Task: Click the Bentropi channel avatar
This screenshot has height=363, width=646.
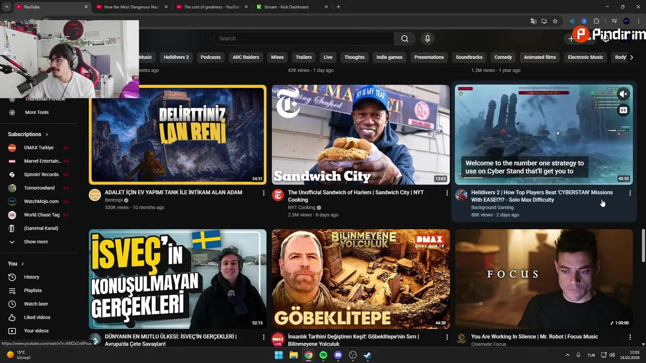Action: pyautogui.click(x=95, y=195)
